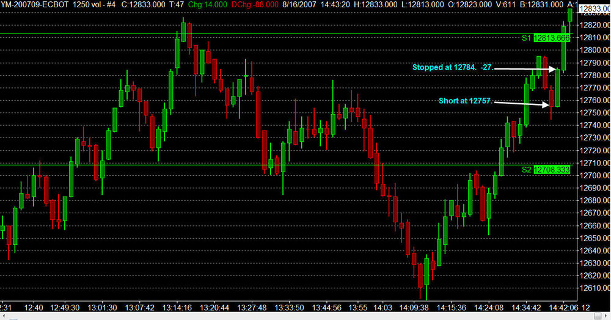Click the horizontal scrollbar thumb at right end

pos(598,316)
